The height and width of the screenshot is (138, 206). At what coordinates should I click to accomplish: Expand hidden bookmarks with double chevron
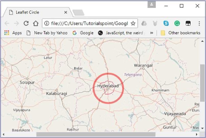(x=152, y=33)
